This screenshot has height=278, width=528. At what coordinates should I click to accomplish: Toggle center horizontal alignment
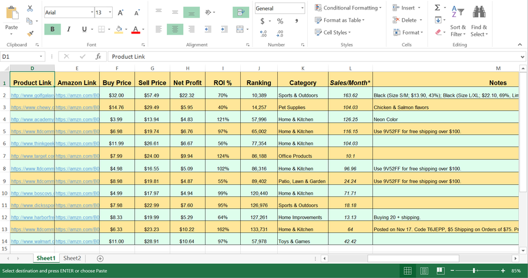point(175,29)
